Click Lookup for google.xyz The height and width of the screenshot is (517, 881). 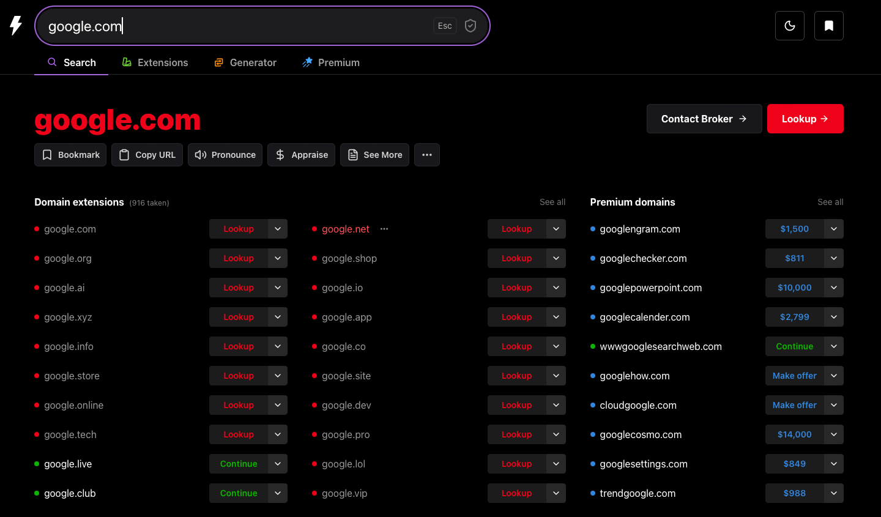[x=239, y=317]
